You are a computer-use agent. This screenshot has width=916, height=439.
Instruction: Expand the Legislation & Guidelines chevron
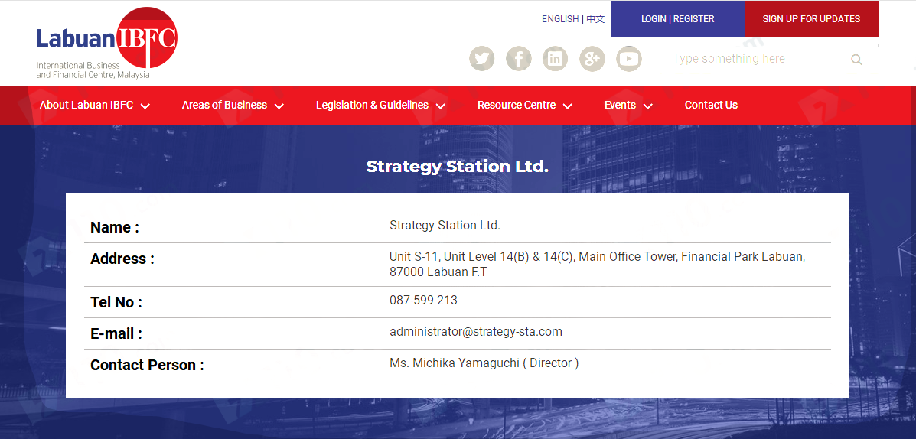click(x=441, y=106)
